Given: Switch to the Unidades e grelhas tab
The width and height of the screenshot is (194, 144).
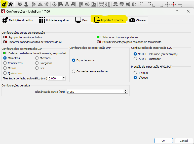Looking at the screenshot, I should click(x=54, y=20).
